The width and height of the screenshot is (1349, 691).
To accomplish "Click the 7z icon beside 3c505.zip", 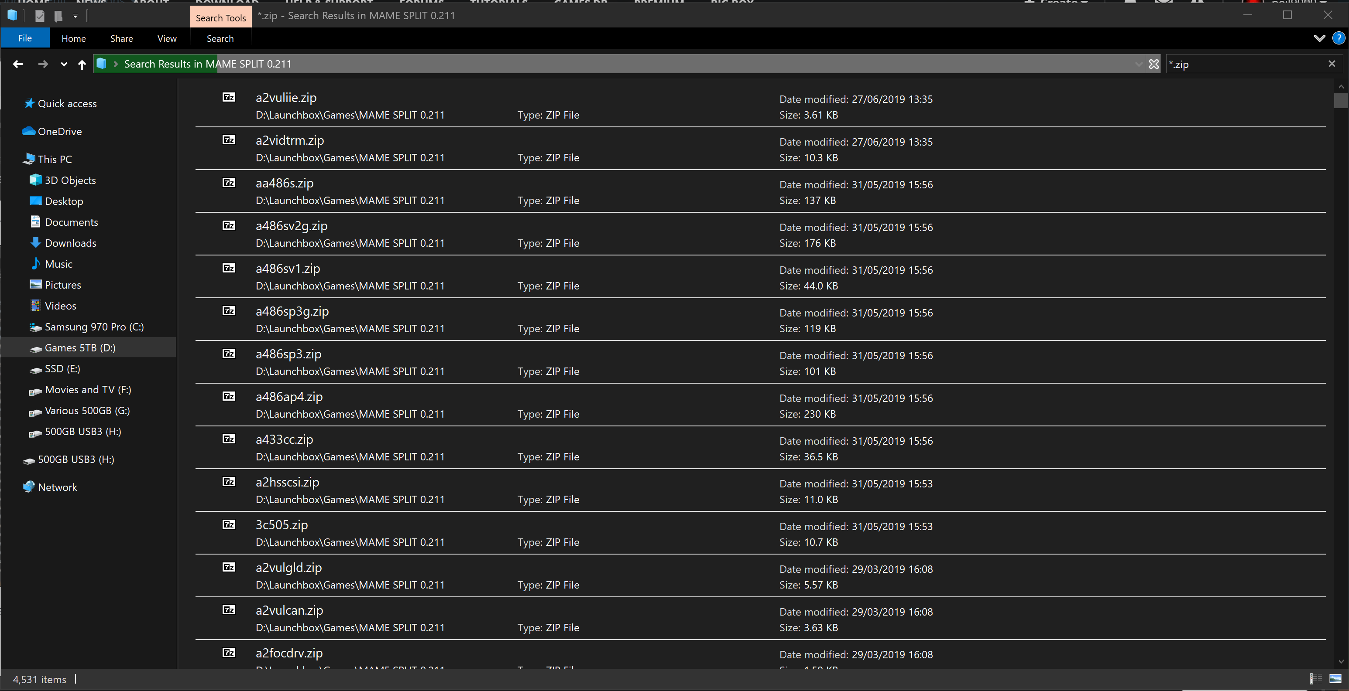I will (x=229, y=524).
